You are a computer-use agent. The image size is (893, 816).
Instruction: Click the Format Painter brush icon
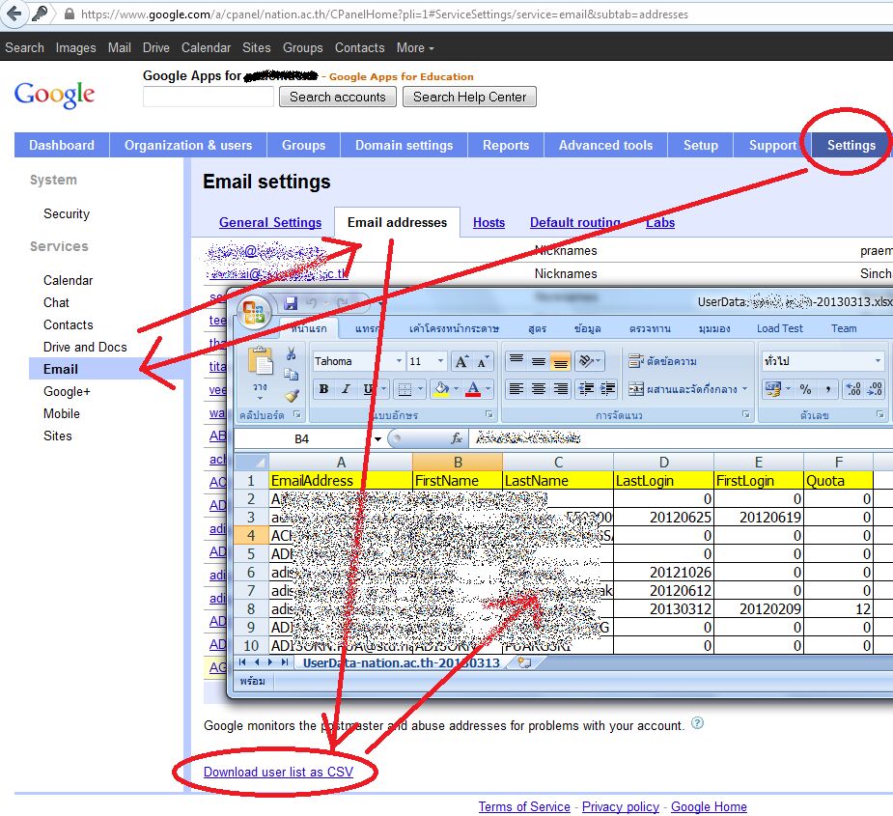292,395
